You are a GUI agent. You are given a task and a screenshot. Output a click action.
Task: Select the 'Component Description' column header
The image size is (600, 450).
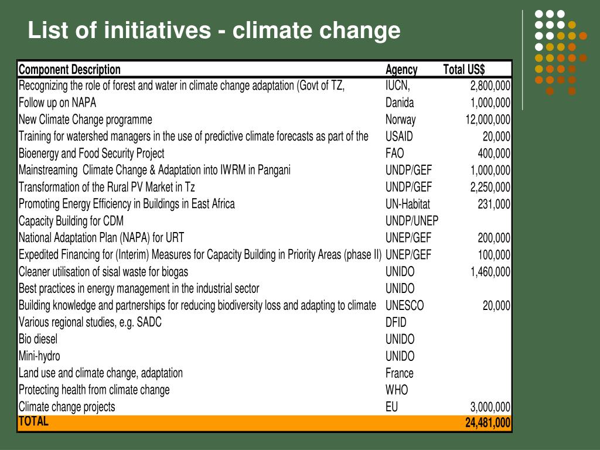pos(70,70)
